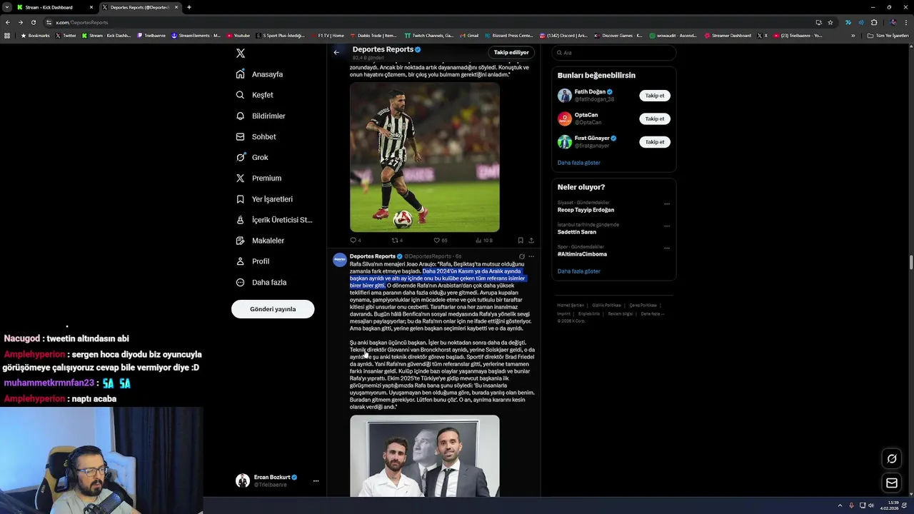Open the floating messages envelope button
Image resolution: width=914 pixels, height=514 pixels.
892,483
